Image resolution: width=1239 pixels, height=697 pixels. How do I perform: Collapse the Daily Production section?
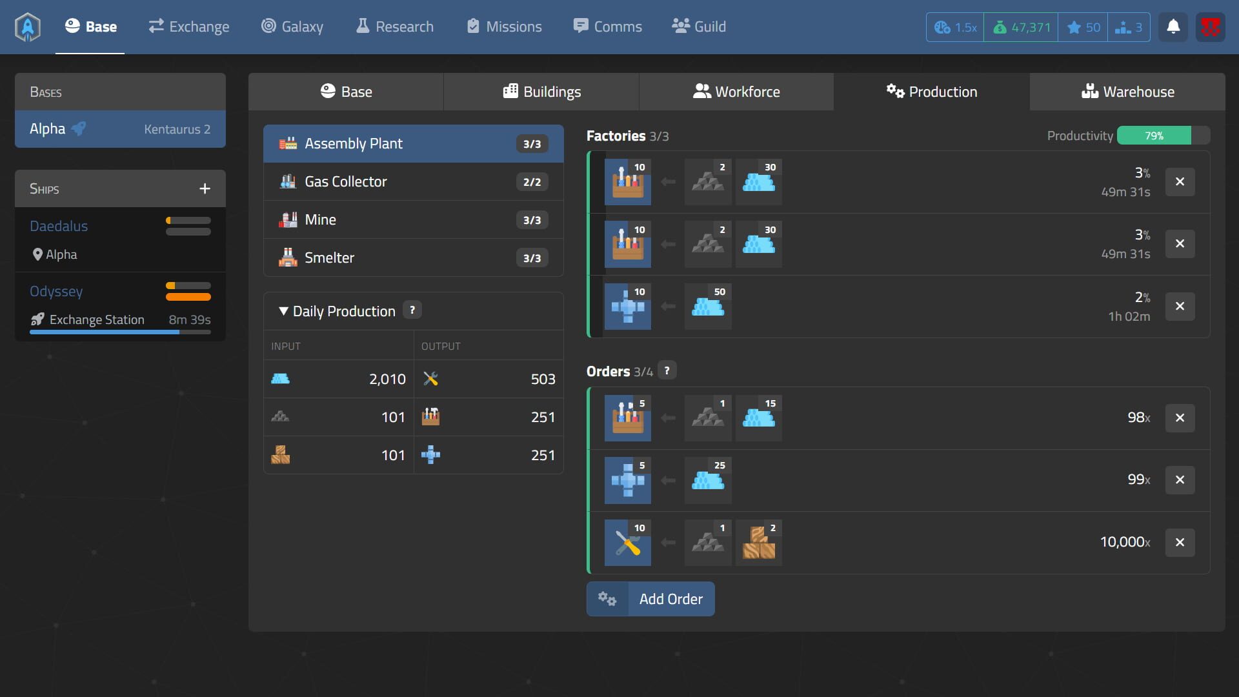click(x=282, y=310)
